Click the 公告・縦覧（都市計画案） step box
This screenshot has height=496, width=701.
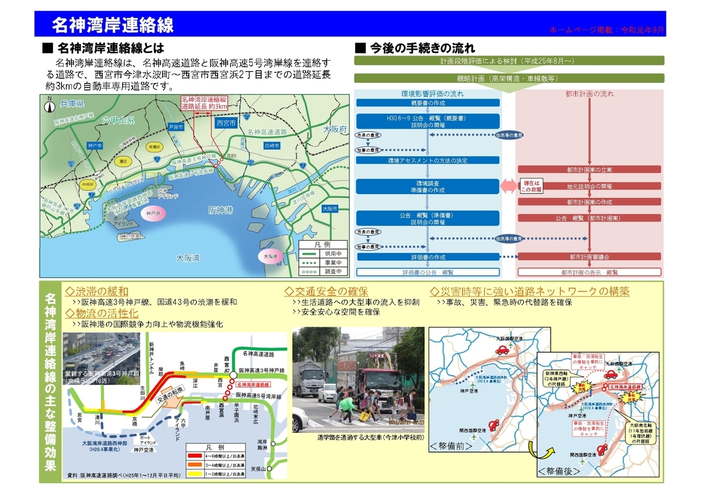tap(589, 218)
